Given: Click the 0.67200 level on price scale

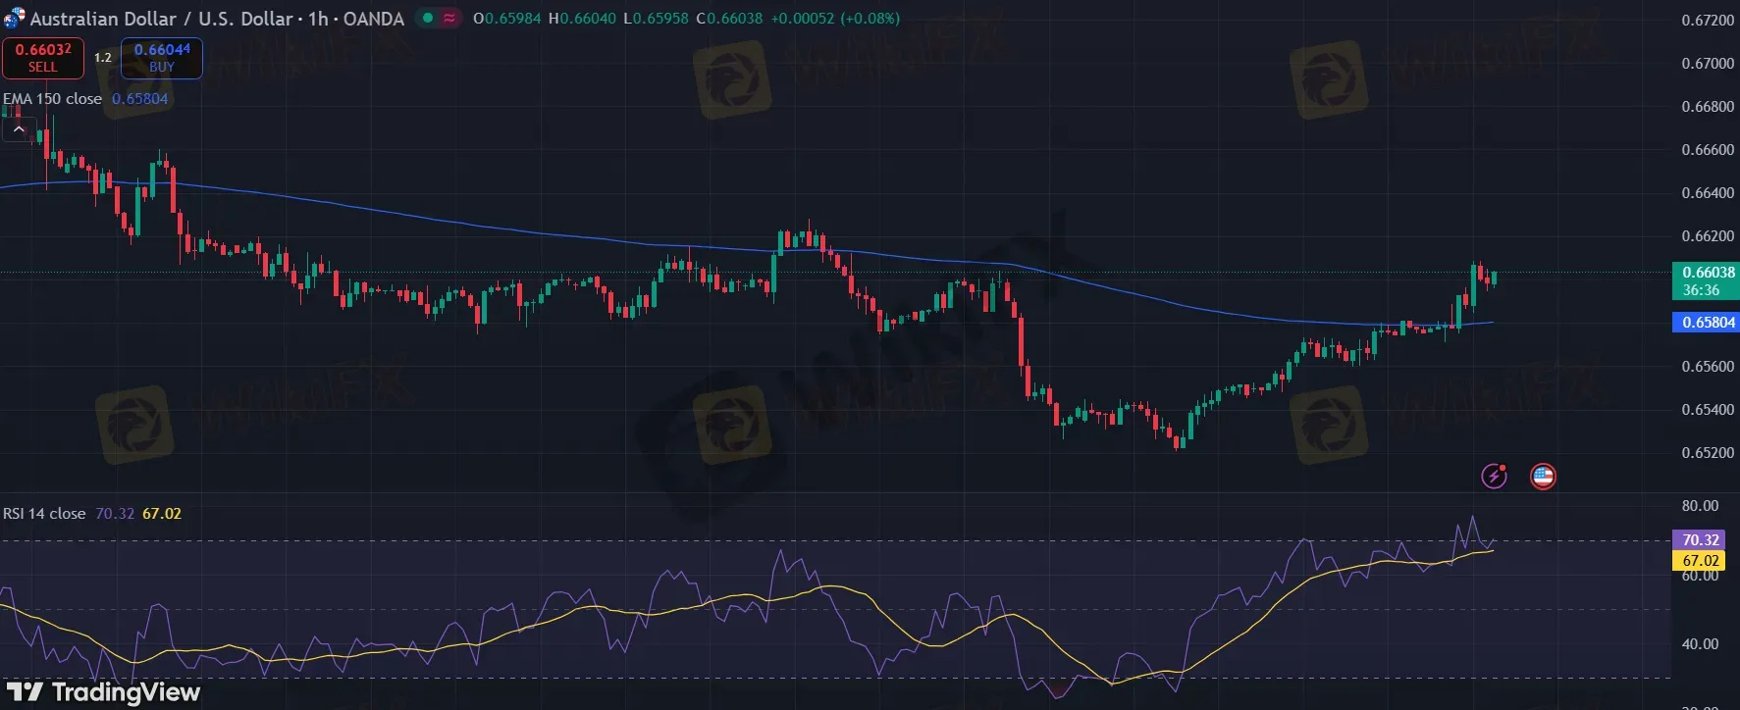Looking at the screenshot, I should click(1708, 21).
